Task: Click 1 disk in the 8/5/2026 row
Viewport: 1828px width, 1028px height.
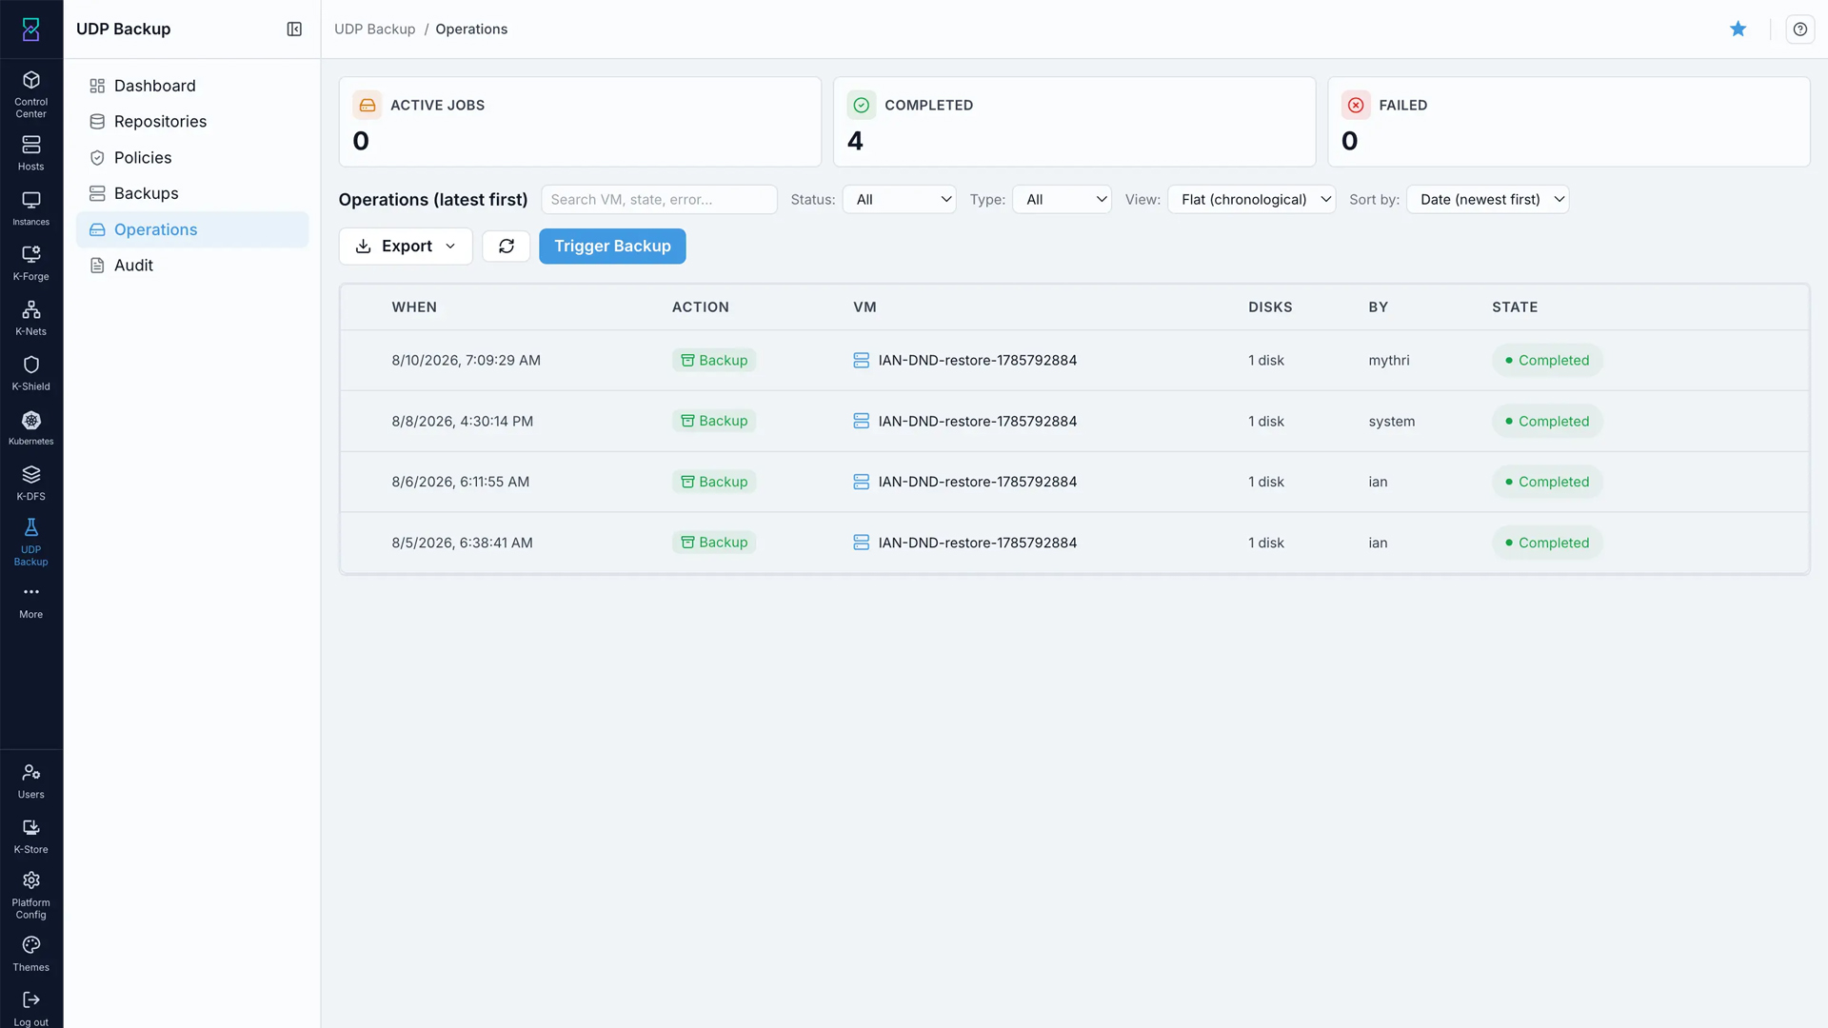Action: [x=1266, y=544]
